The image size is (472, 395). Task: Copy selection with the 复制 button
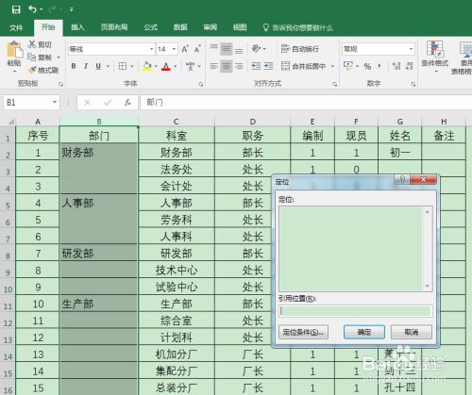(x=40, y=58)
